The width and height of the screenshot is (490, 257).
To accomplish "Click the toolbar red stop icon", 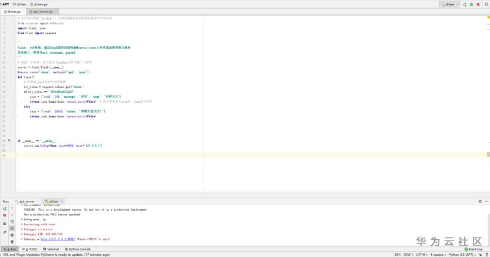I will [478, 4].
